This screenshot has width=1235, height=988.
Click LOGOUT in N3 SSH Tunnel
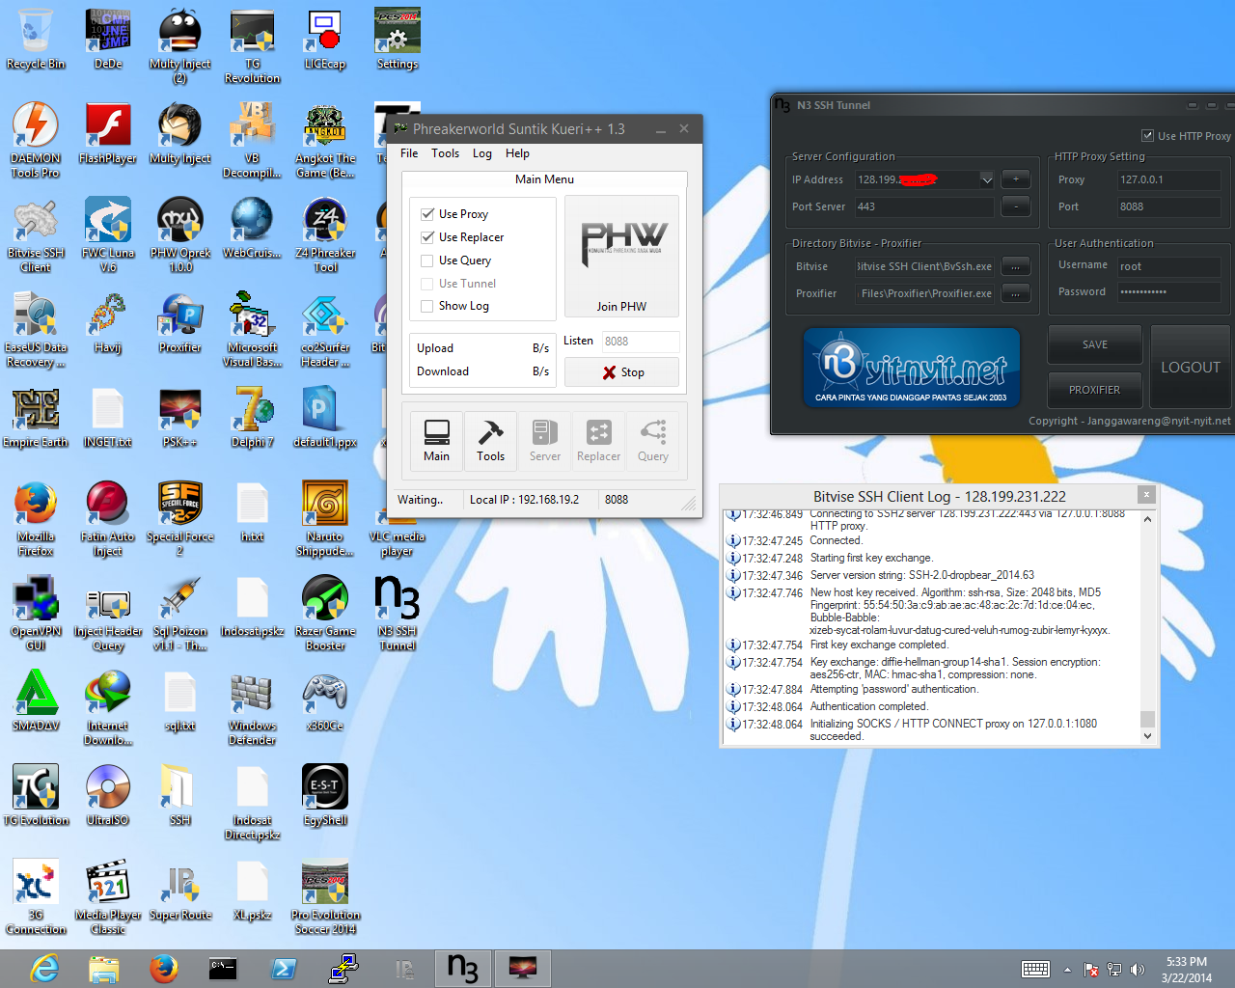1191,367
